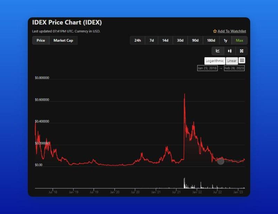The width and height of the screenshot is (278, 214).
Task: Open fullscreen chart view icon
Action: pyautogui.click(x=242, y=51)
